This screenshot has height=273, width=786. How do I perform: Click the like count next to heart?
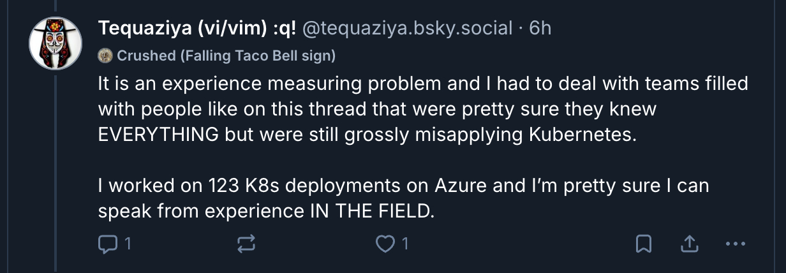tap(404, 243)
